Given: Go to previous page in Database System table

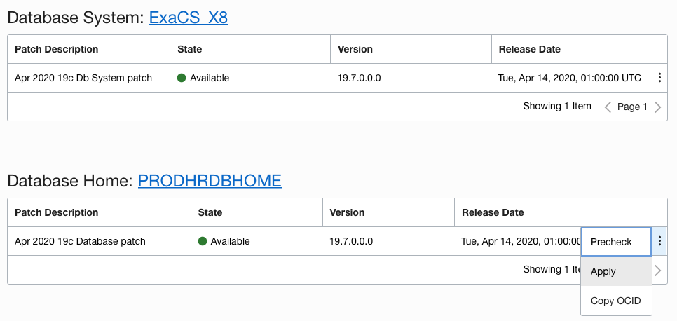Looking at the screenshot, I should (x=608, y=107).
